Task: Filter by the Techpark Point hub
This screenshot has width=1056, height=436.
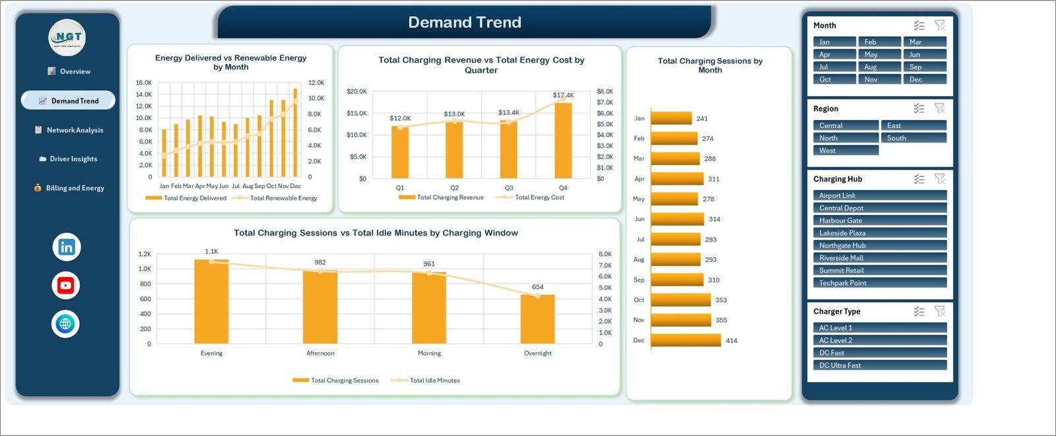Action: click(x=880, y=283)
